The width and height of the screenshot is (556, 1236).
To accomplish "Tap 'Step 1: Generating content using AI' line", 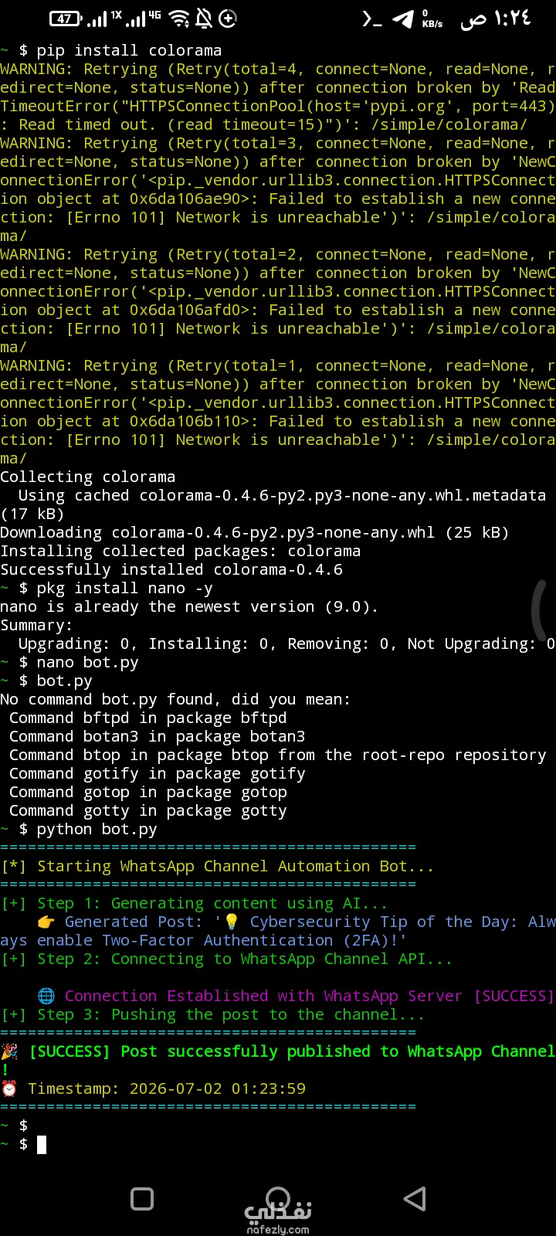I will (195, 903).
